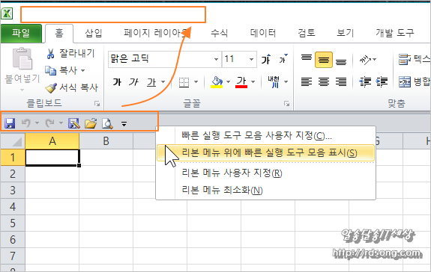Go to the 검토 tab

pos(307,33)
